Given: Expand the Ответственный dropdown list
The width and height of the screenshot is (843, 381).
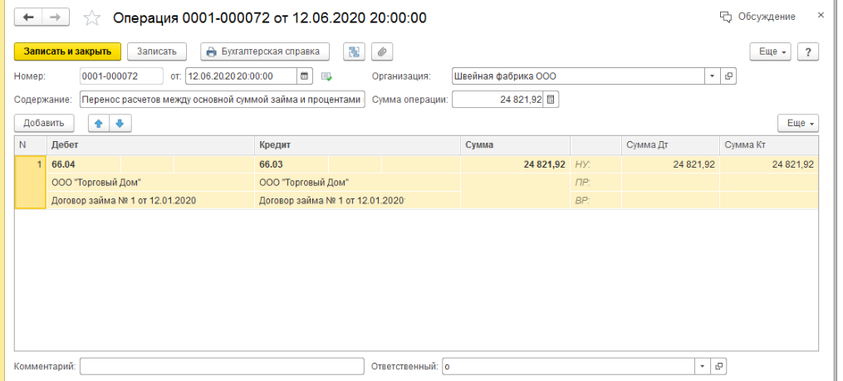Looking at the screenshot, I should 702,367.
